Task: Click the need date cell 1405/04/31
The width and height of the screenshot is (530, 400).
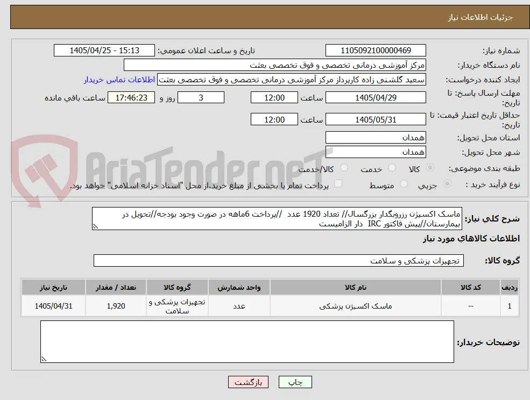Action: (x=53, y=306)
